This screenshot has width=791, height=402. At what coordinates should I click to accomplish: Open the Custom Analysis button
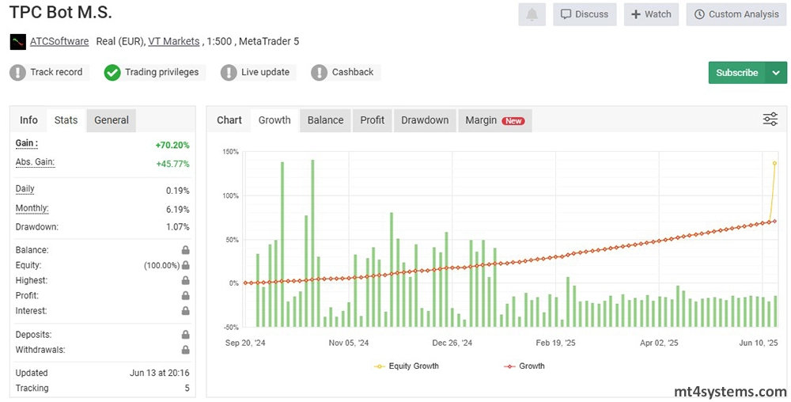tap(736, 14)
